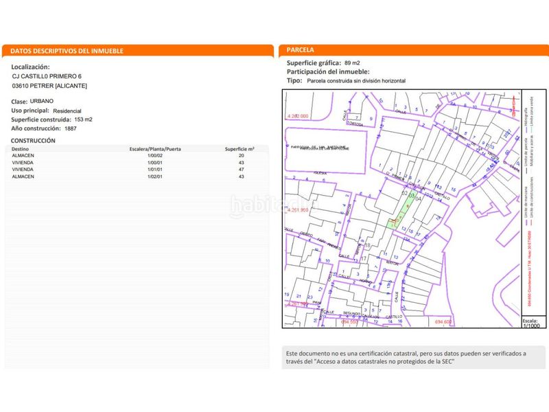Click the 03610 PETRER [ALICANTE] text
Screen dimensions: 549x412
(x=49, y=86)
